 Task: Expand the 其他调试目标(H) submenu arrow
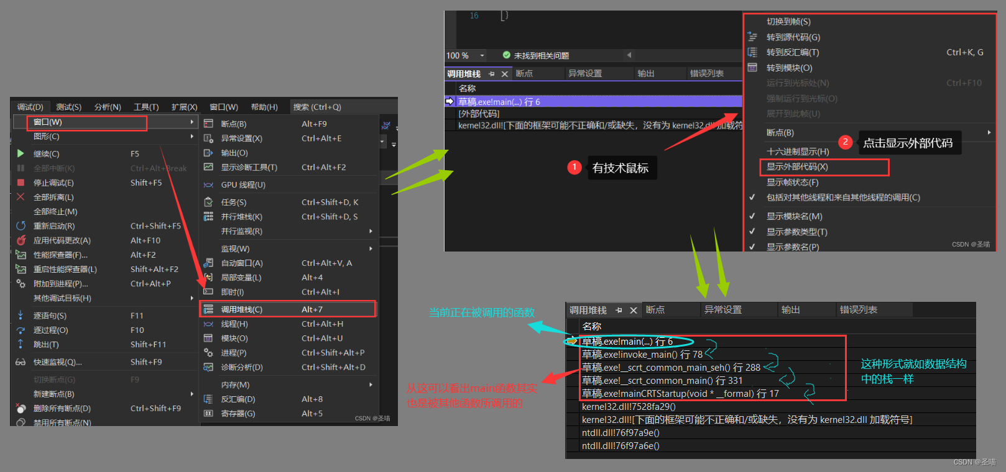tap(192, 298)
